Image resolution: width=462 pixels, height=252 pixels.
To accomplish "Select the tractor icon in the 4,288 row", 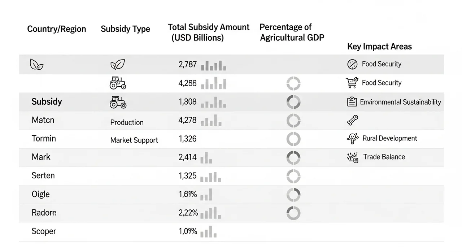I will click(118, 83).
